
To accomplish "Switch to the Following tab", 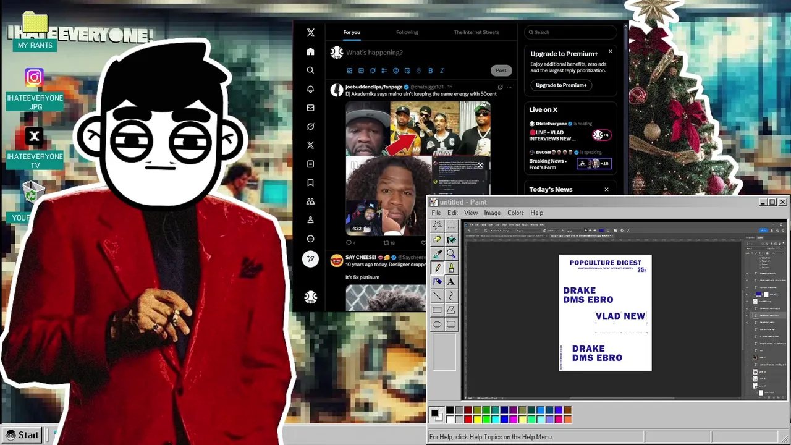I will (x=407, y=32).
